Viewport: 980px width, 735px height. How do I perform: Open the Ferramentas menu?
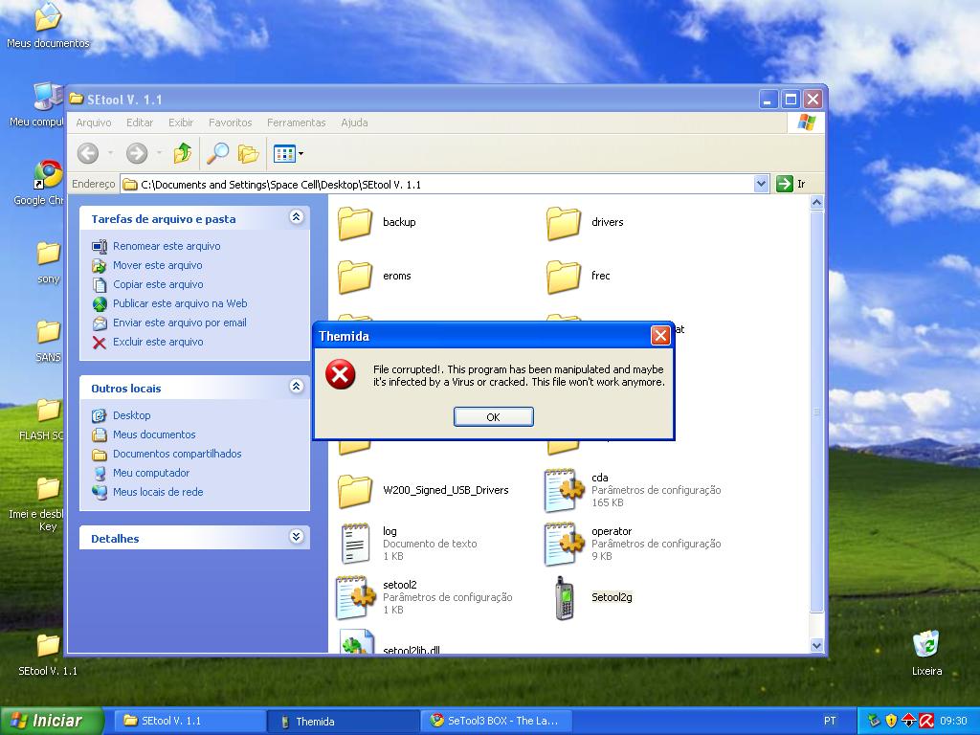point(297,122)
